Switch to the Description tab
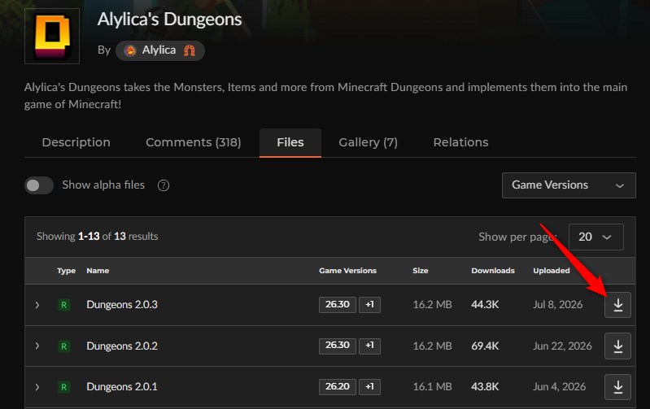This screenshot has height=409, width=650. coord(76,142)
